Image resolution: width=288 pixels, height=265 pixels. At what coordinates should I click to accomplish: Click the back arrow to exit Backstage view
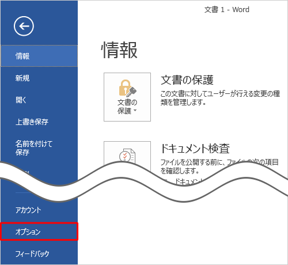(24, 26)
